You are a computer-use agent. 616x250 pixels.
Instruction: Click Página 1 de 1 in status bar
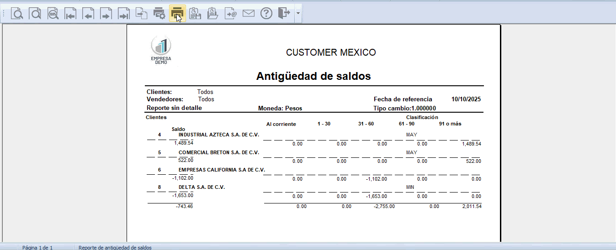(37, 247)
